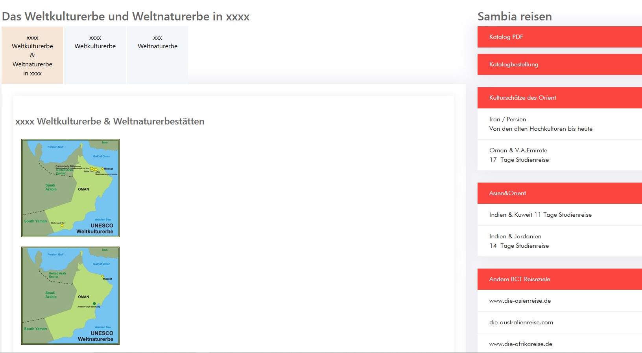Open Indien & Jordanien 14 Tage Studienreise
This screenshot has width=642, height=353.
(560, 241)
